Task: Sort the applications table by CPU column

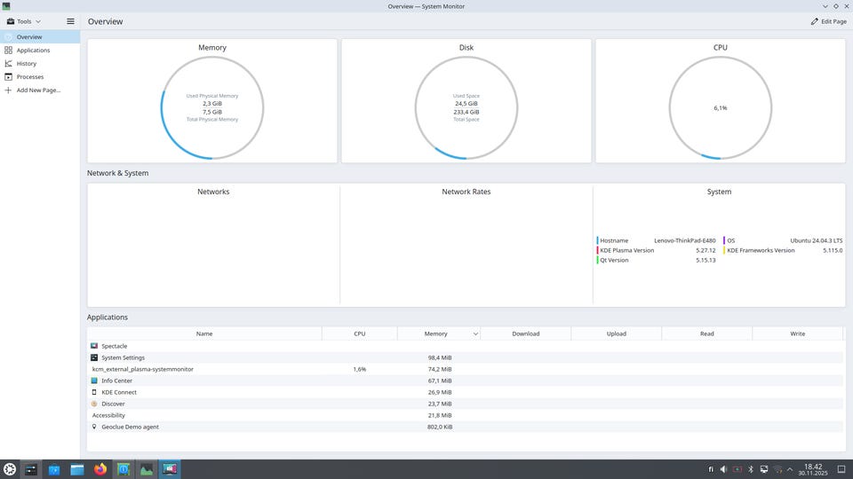Action: (x=360, y=334)
